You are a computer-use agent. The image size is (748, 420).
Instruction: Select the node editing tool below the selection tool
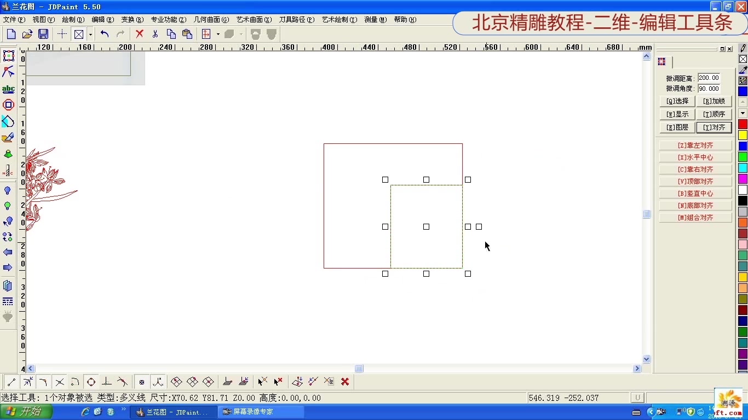pos(8,72)
